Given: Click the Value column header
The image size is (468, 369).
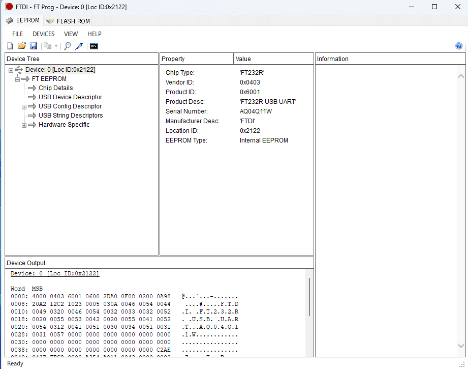Looking at the screenshot, I should pyautogui.click(x=273, y=59).
